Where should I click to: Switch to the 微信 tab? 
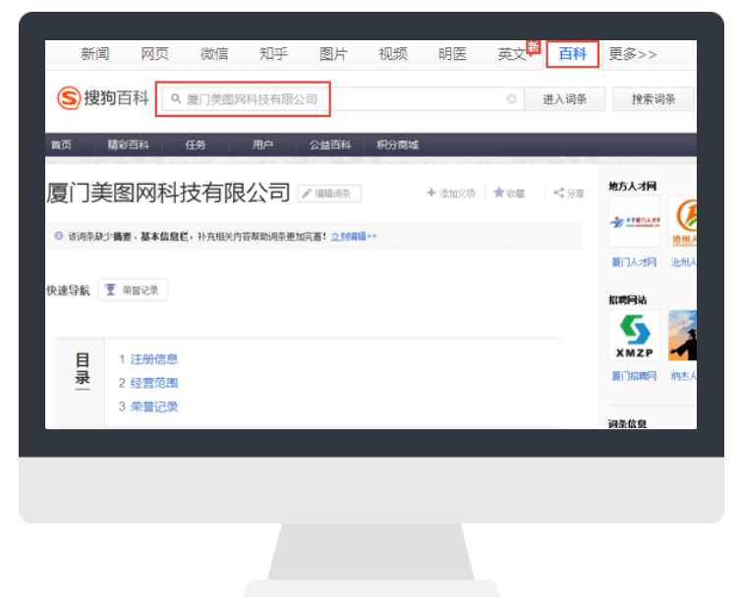214,54
